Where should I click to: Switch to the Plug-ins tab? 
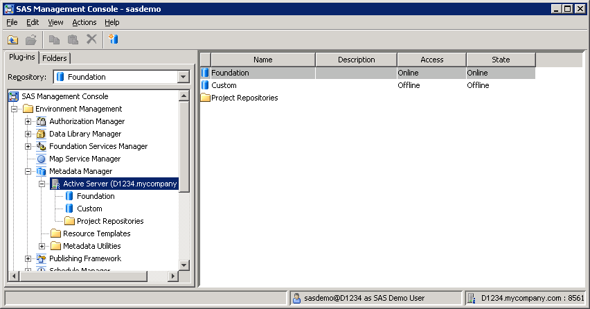coord(22,57)
